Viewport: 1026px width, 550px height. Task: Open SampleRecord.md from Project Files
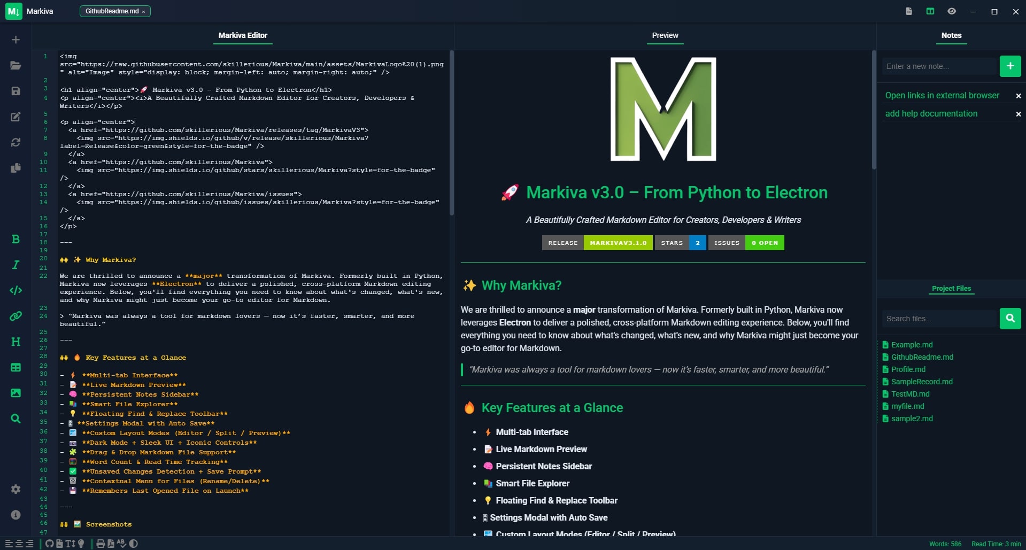coord(917,382)
